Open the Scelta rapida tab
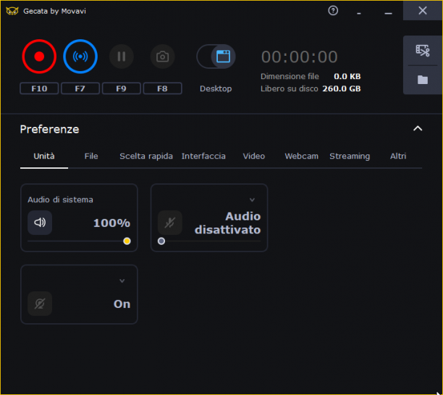 click(x=146, y=157)
